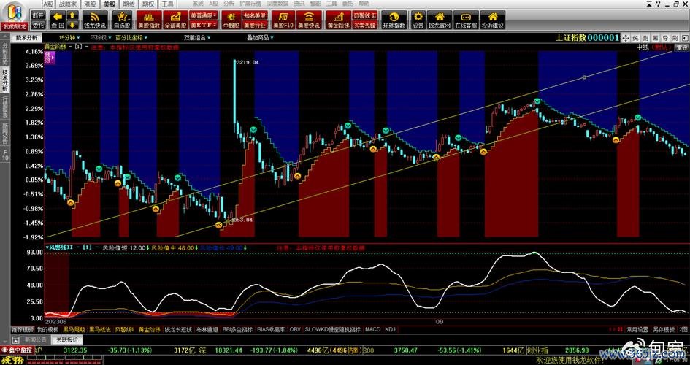
Task: Click the 我的钱龙 logo button
Action: [15, 15]
